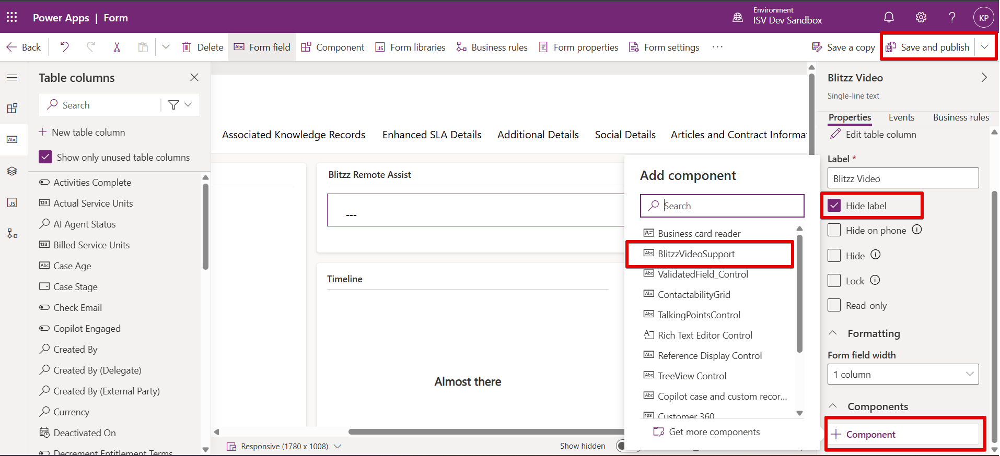
Task: Select Form field command
Action: click(262, 47)
